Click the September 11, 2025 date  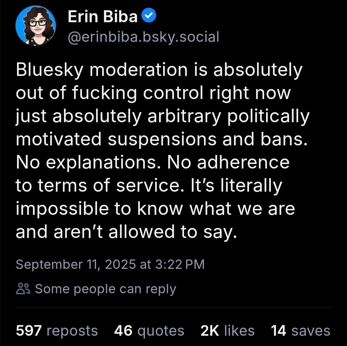click(x=76, y=264)
